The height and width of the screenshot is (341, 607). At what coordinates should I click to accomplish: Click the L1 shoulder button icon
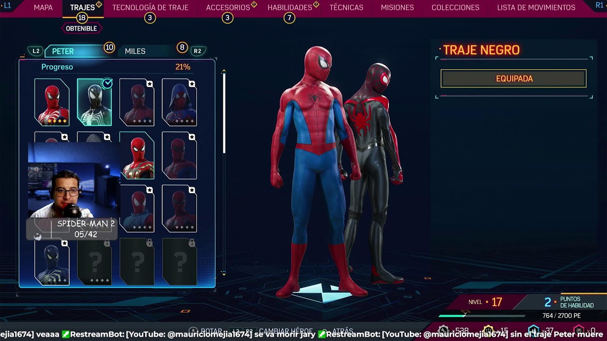click(7, 5)
